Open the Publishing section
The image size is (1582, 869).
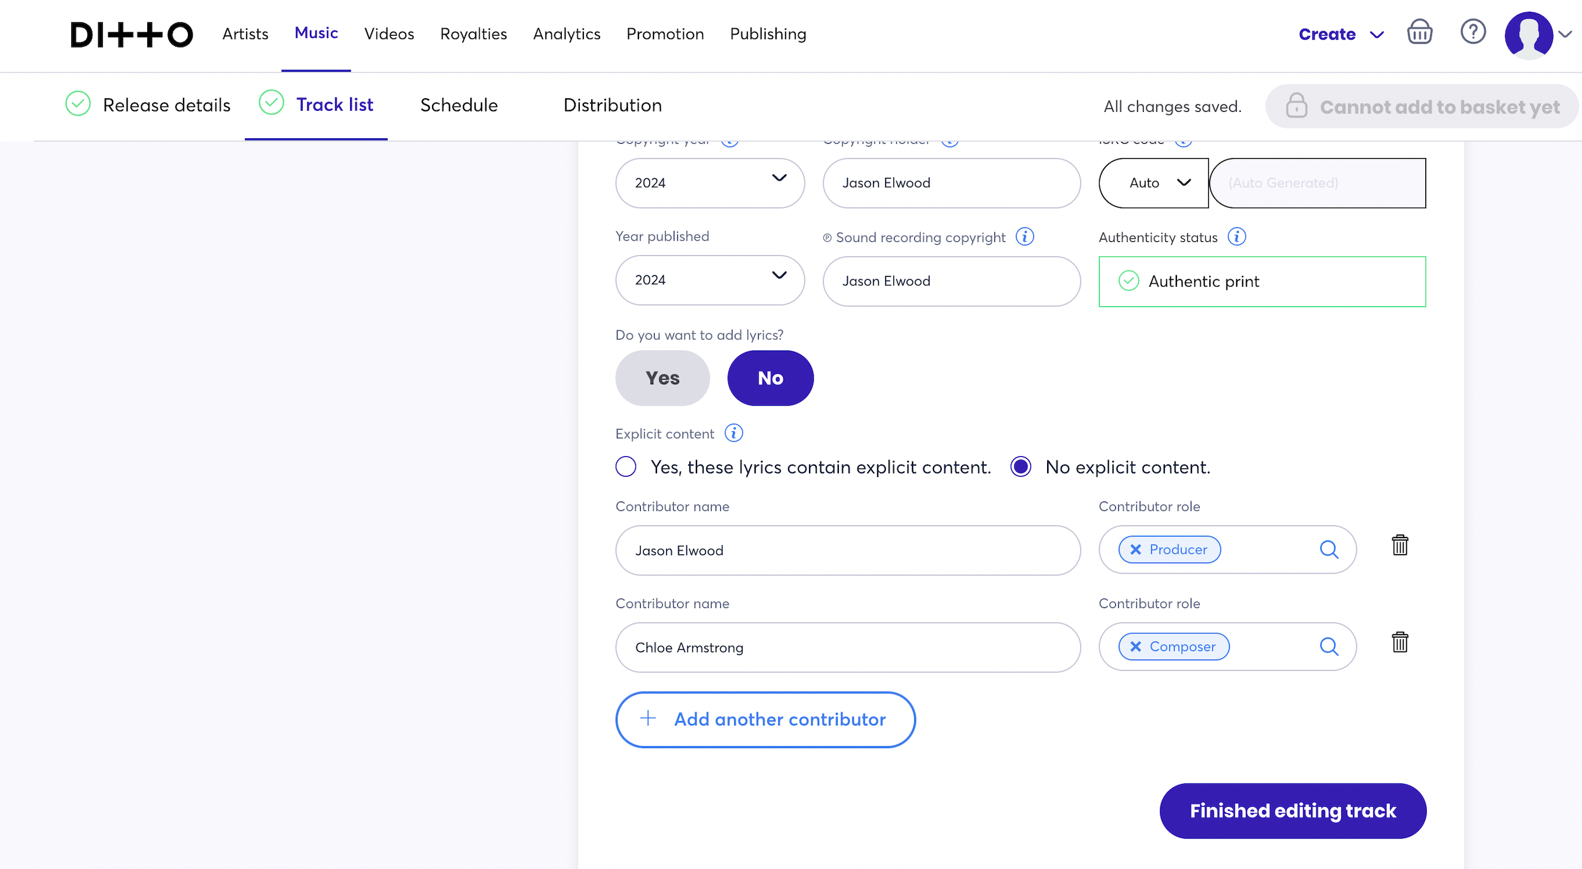[x=768, y=34]
